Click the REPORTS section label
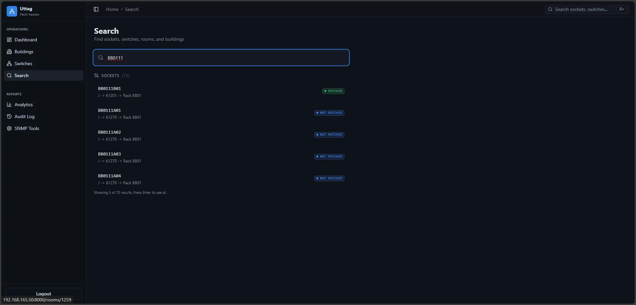636x305 pixels. 14,94
